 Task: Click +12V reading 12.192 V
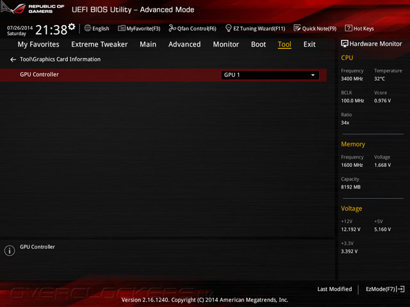(x=350, y=229)
